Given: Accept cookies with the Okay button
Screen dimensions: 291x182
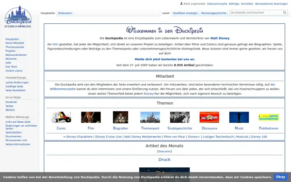Looking at the screenshot, I should pyautogui.click(x=280, y=177).
